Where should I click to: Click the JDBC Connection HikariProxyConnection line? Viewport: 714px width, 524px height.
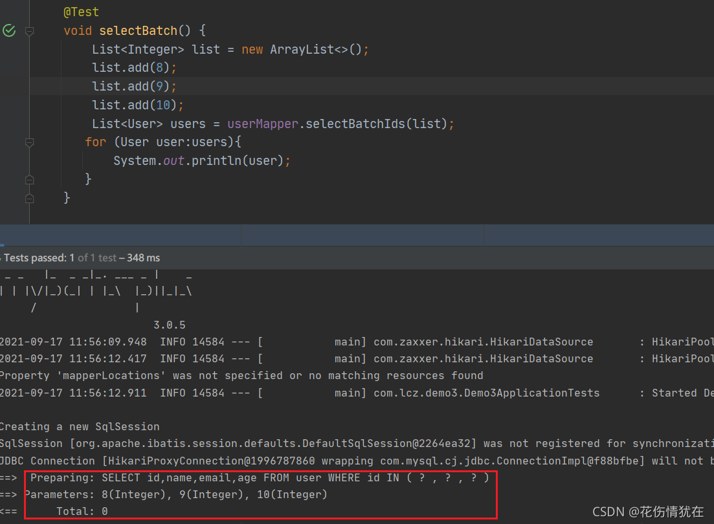(x=357, y=461)
